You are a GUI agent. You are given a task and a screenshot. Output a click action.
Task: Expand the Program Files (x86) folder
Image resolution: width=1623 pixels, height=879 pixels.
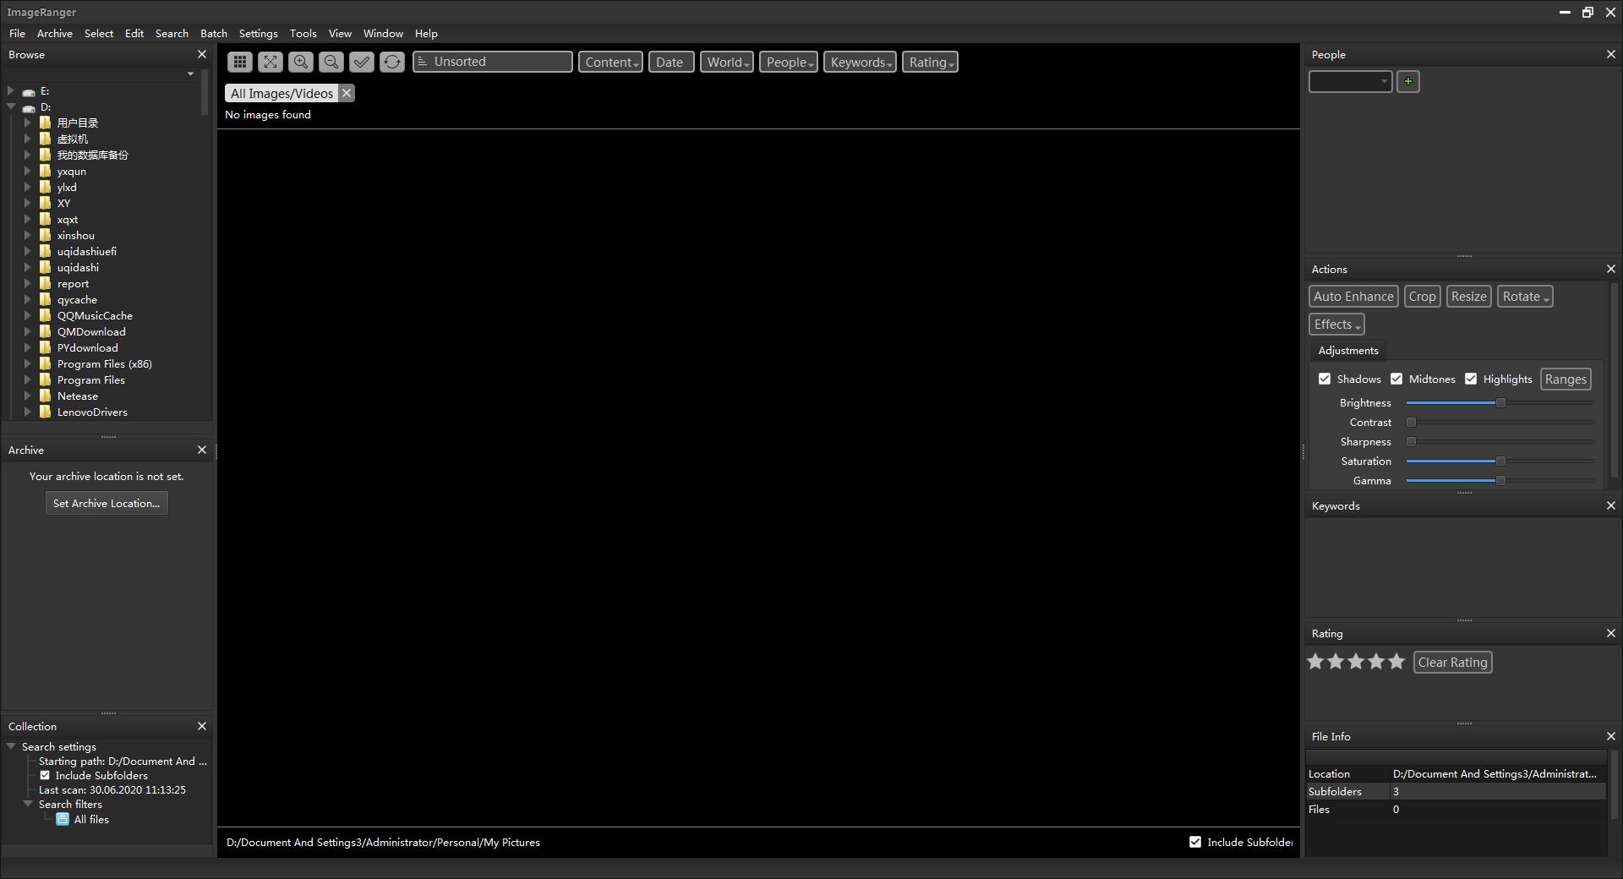pos(28,364)
